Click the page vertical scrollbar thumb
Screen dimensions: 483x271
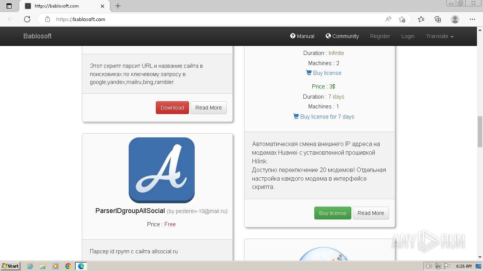480,132
